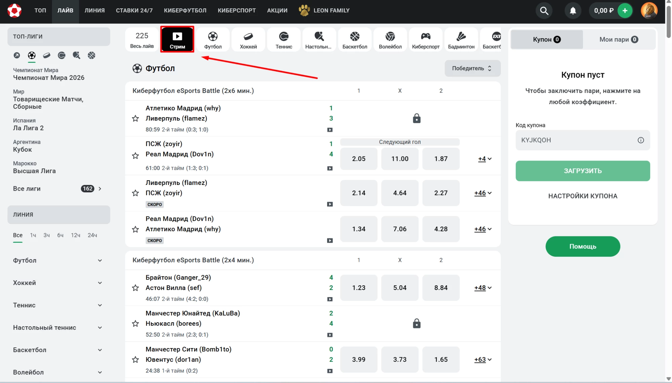This screenshot has width=672, height=383.
Task: Open the КИБЕРФУТБОЛ menu item
Action: (x=185, y=10)
